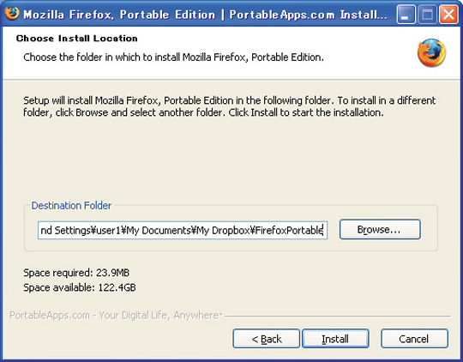Click the Space required 23.9MB text
This screenshot has width=463, height=362.
point(76,273)
